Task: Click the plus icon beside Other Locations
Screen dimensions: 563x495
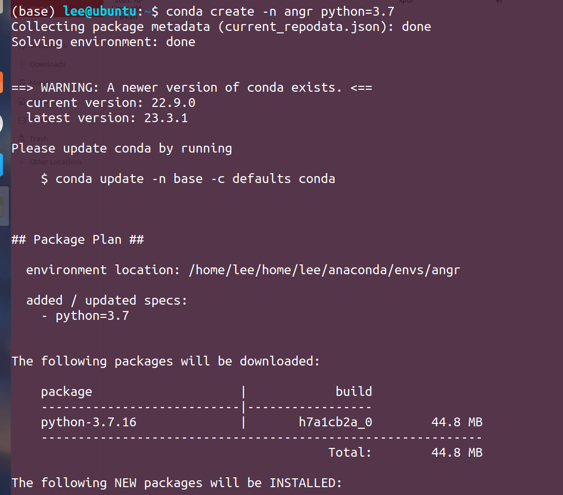Action: coord(22,162)
